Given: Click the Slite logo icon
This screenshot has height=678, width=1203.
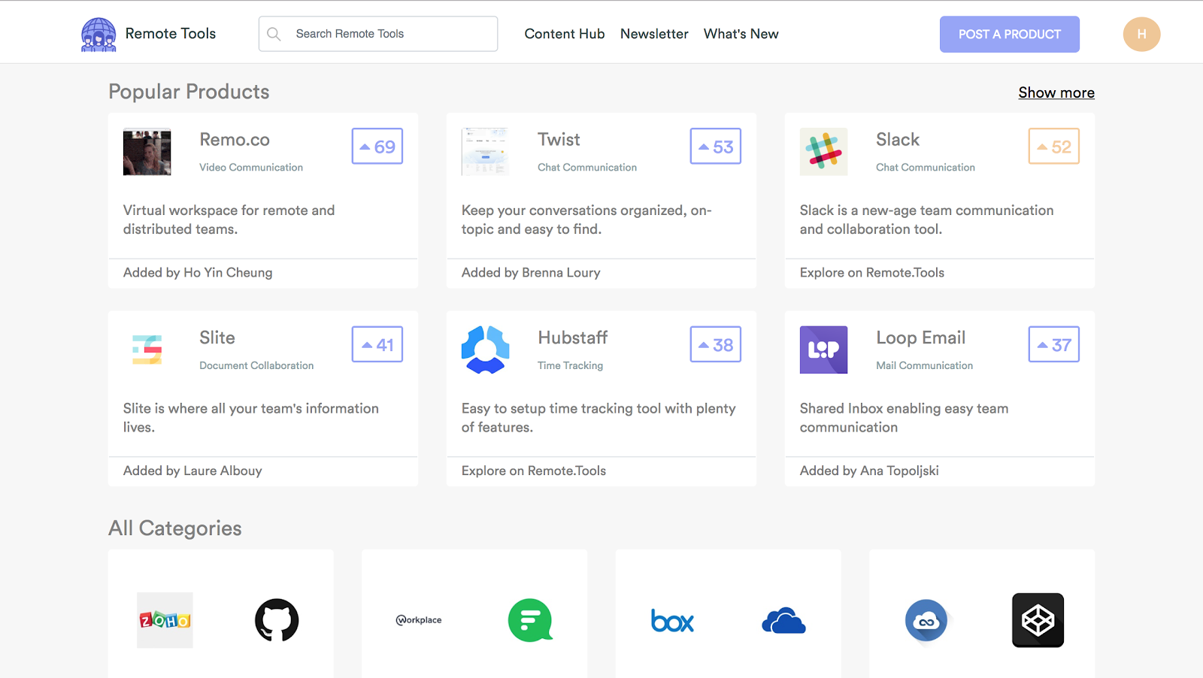Looking at the screenshot, I should click(147, 350).
